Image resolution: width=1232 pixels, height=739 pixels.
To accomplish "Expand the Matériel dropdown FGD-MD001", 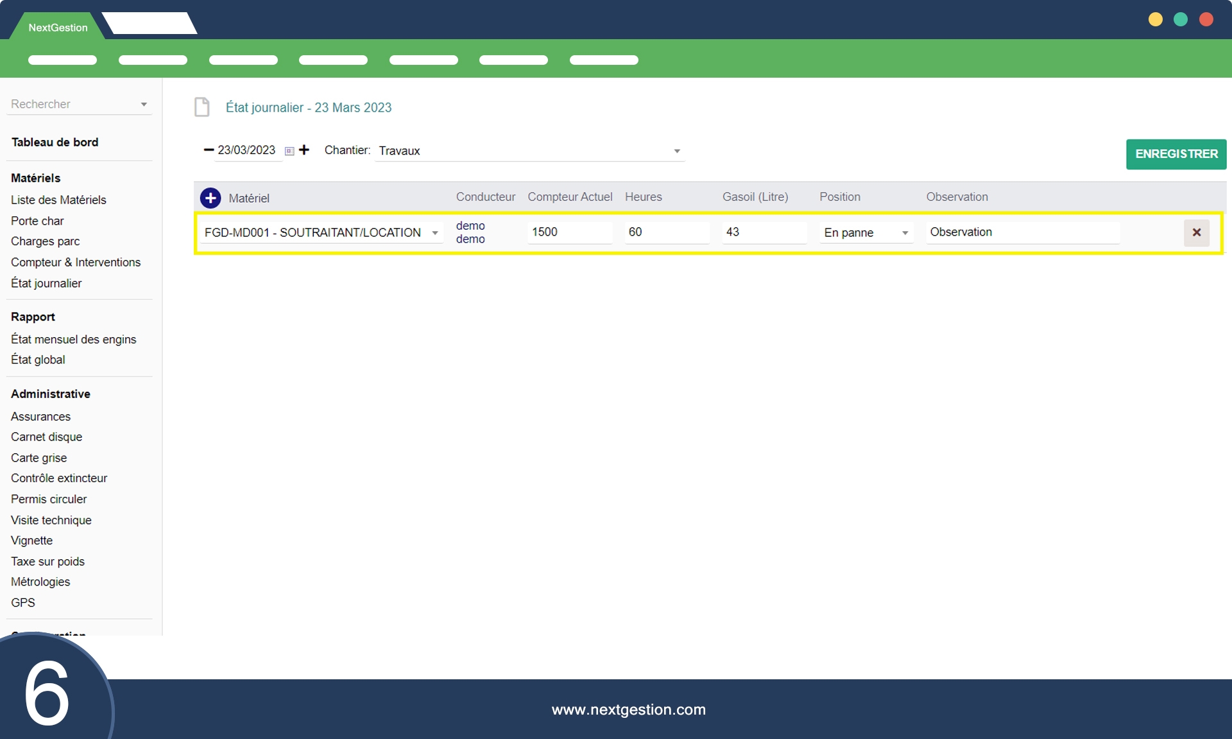I will coord(435,232).
